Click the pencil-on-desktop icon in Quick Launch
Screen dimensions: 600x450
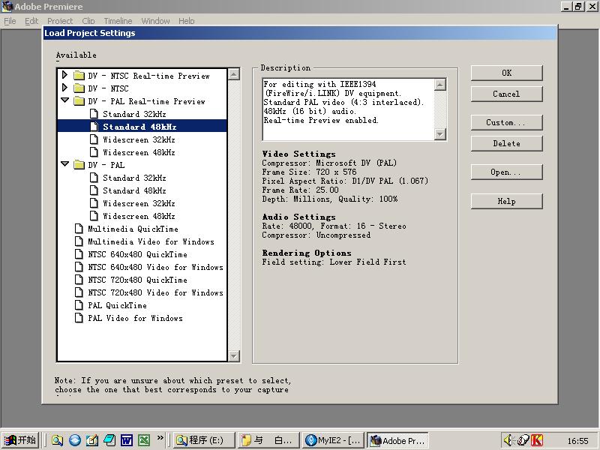(91, 440)
